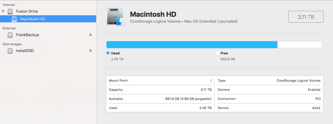Click the Macintosh HD title heading
This screenshot has height=124, width=333.
[153, 14]
